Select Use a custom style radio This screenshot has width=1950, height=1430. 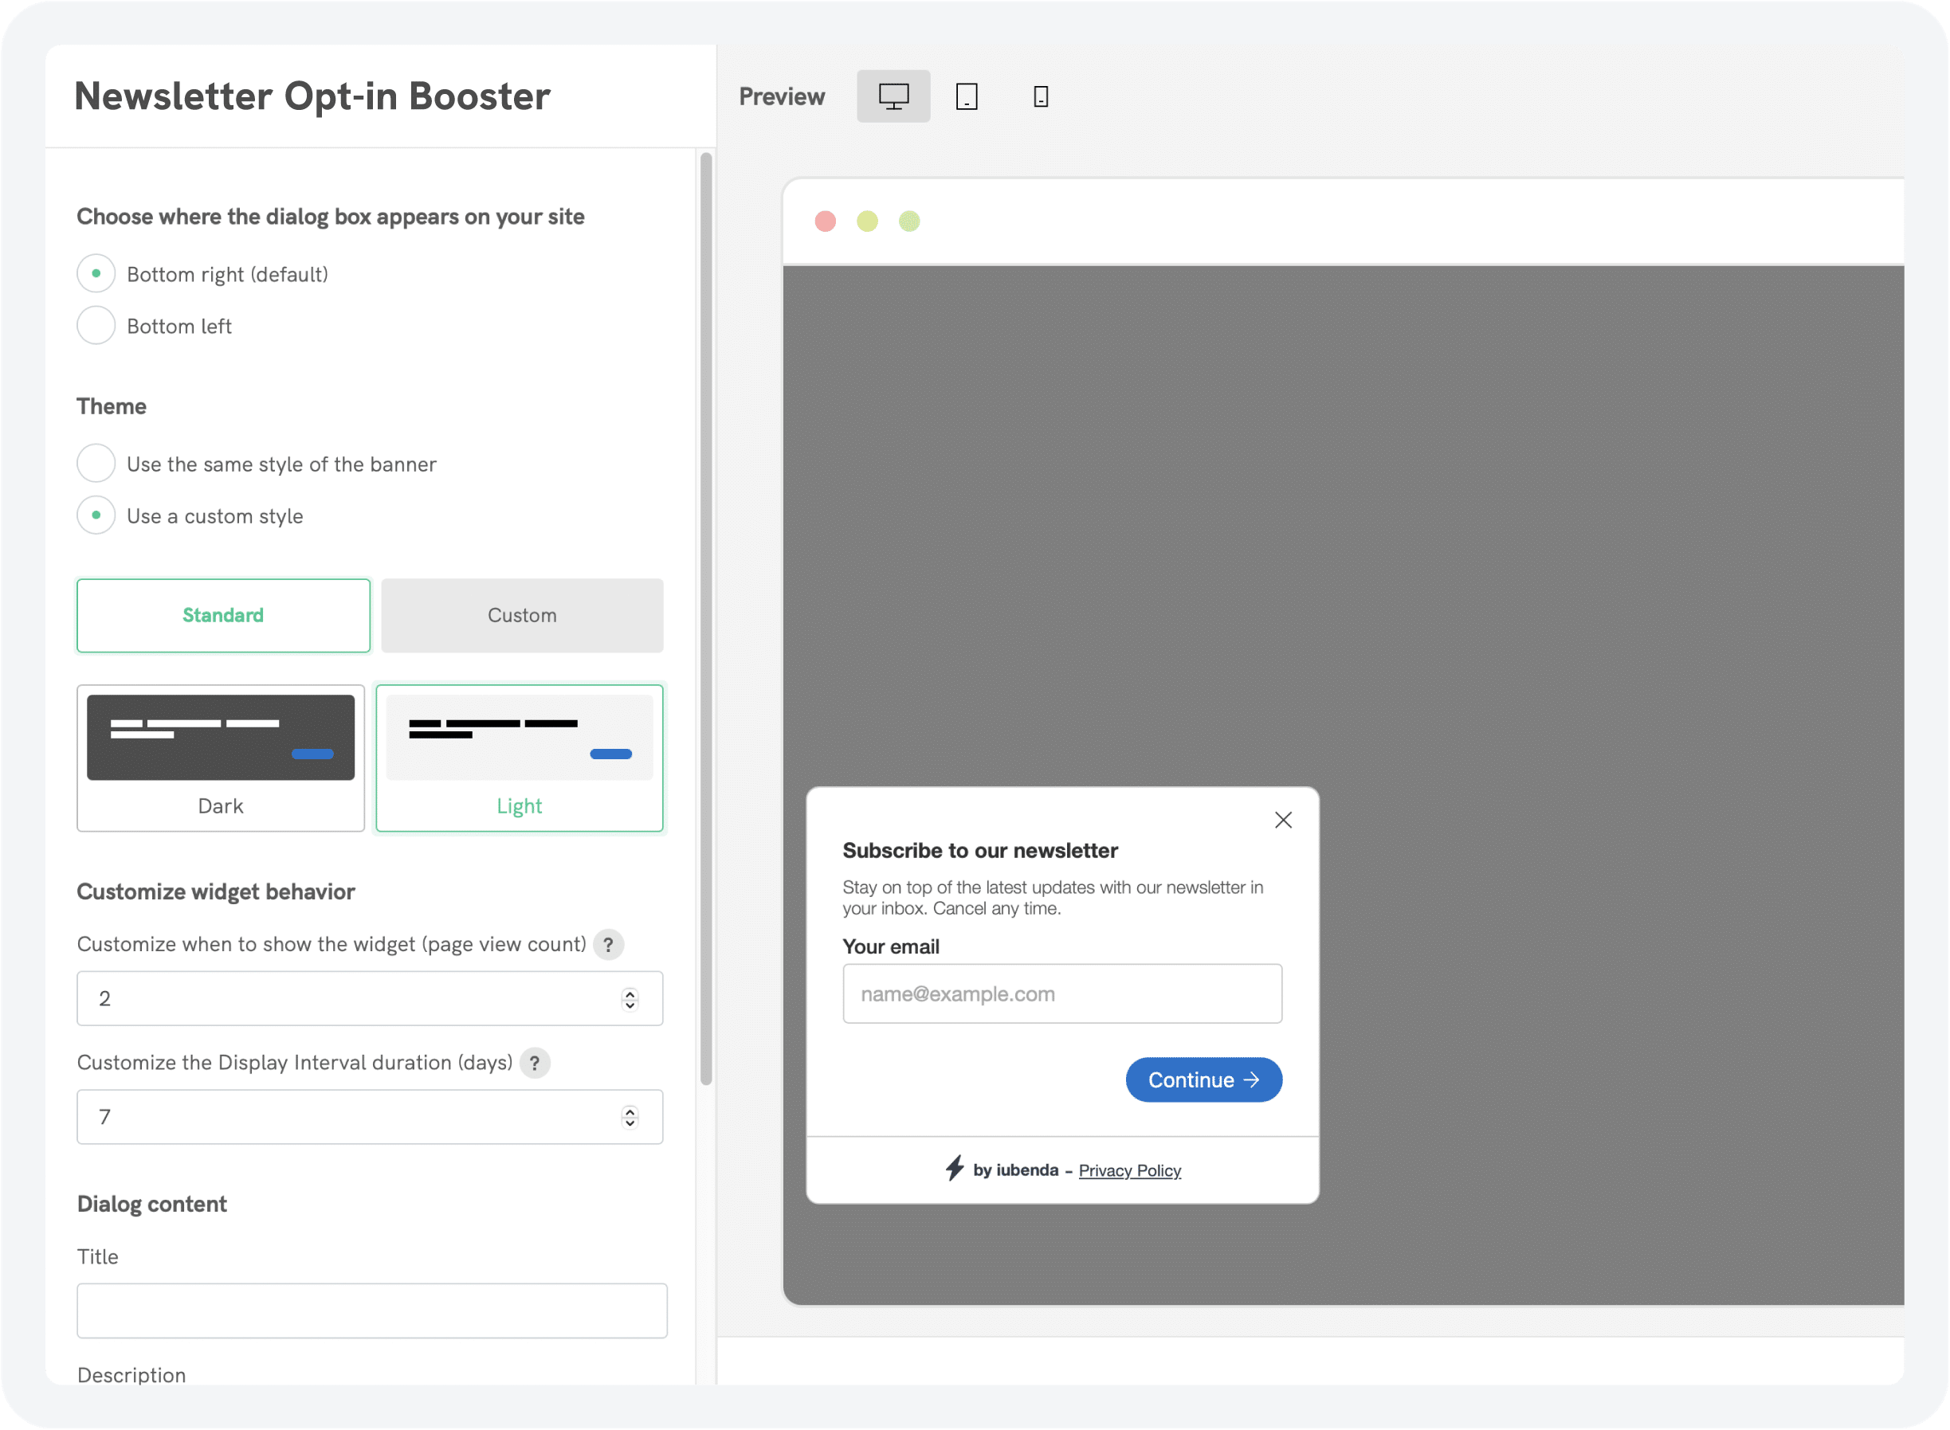(96, 516)
